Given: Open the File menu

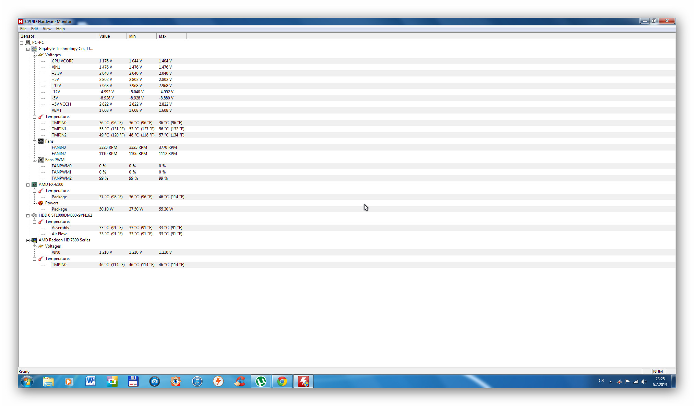Looking at the screenshot, I should click(23, 29).
